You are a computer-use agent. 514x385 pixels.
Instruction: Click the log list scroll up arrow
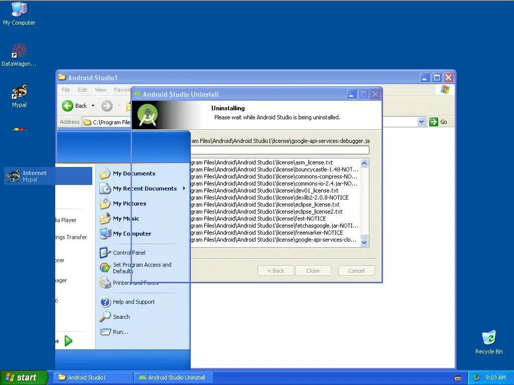364,163
